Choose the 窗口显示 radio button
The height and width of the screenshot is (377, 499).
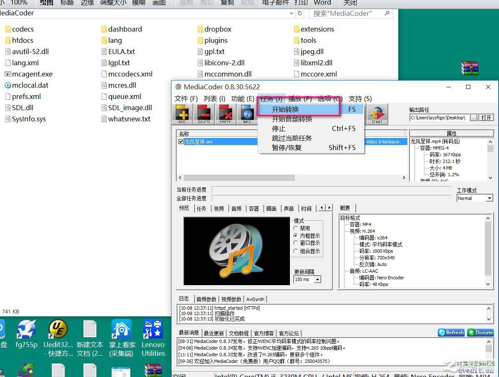coord(296,243)
